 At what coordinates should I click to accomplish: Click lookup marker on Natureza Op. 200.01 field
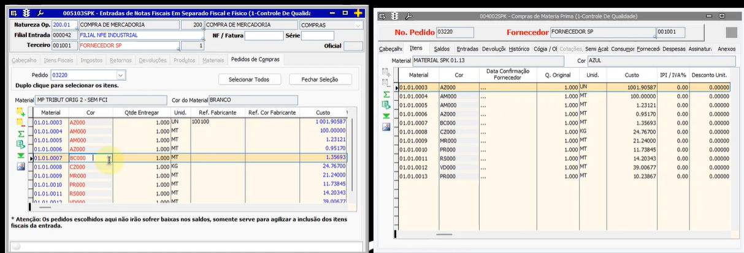coord(76,28)
